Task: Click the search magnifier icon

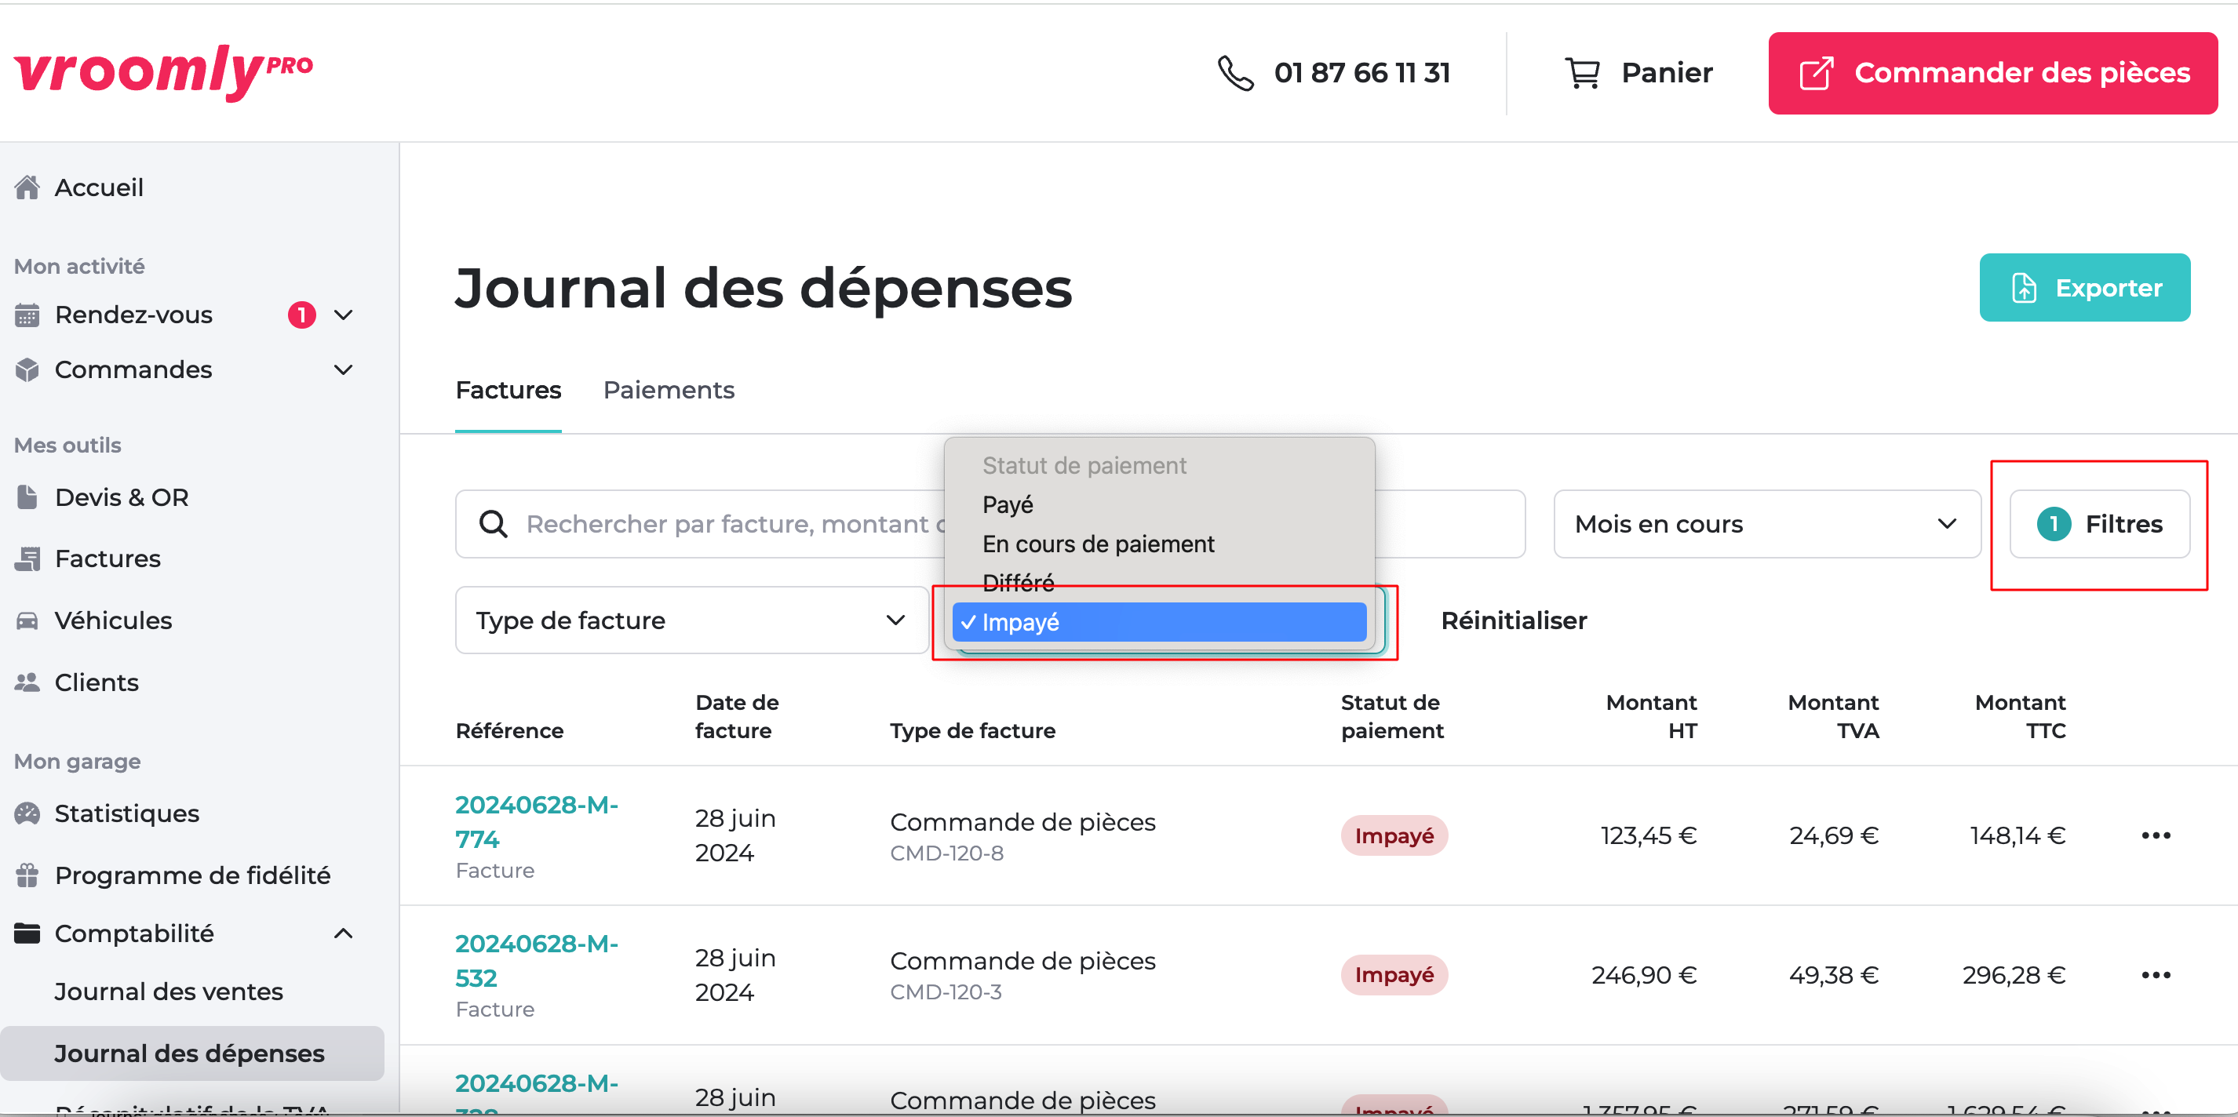Action: tap(494, 524)
